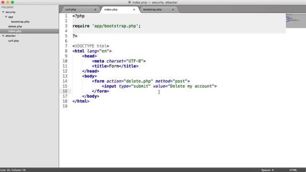The width and height of the screenshot is (306, 172).
Task: Switch to the bootstrap.php tab
Action: 153,10
